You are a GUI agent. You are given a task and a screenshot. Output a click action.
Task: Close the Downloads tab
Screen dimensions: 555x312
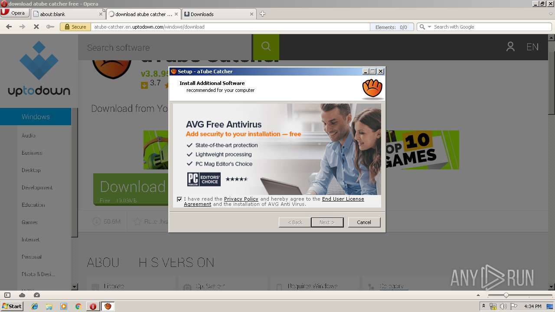[251, 14]
